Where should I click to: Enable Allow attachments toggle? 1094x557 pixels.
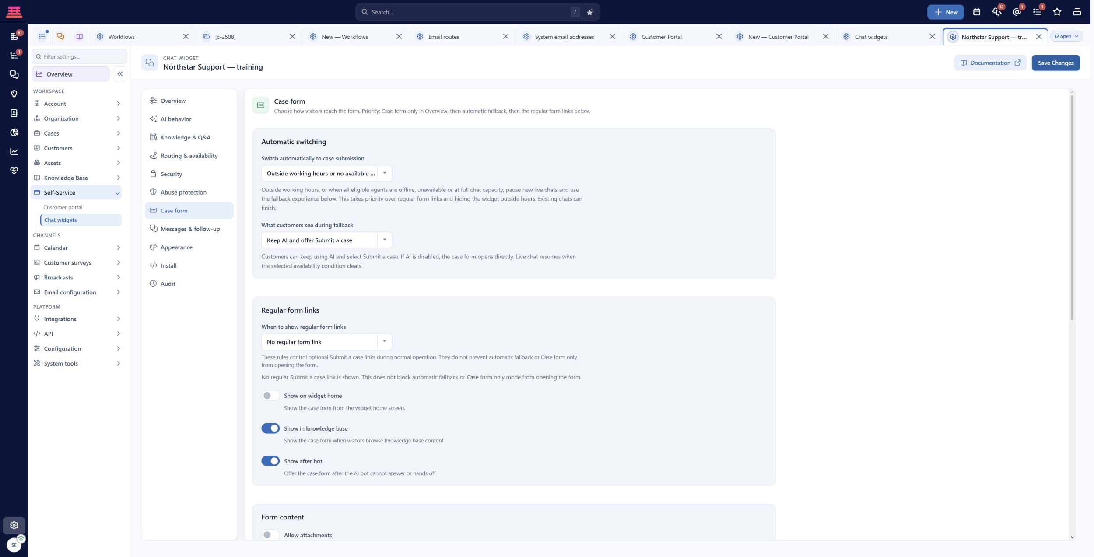(x=270, y=535)
